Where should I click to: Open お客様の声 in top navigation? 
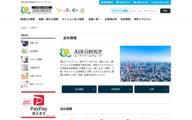pyautogui.click(x=111, y=19)
